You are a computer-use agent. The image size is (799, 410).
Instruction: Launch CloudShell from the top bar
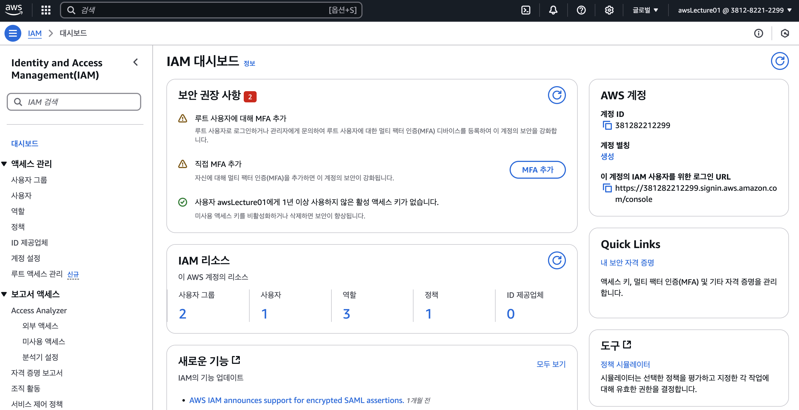tap(526, 10)
